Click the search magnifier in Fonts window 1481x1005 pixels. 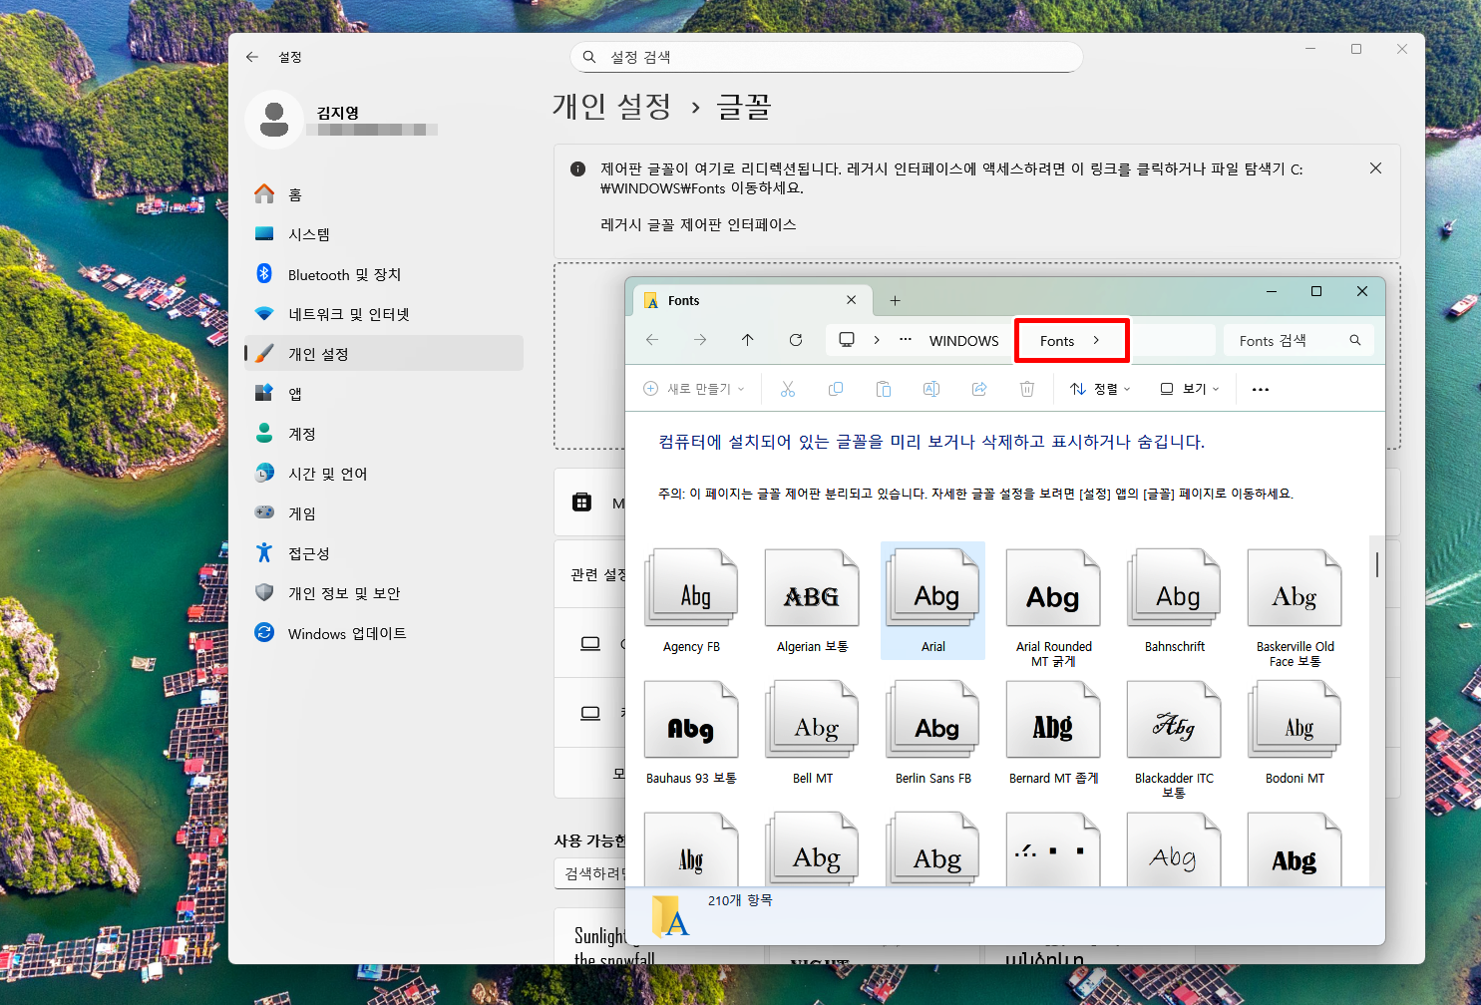[x=1355, y=340]
